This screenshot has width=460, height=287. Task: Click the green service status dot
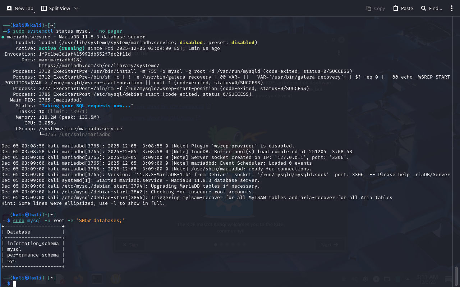3,37
